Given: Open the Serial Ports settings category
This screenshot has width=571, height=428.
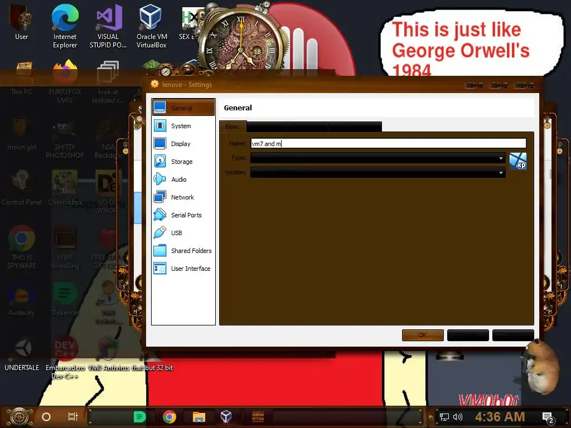Looking at the screenshot, I should [x=183, y=215].
